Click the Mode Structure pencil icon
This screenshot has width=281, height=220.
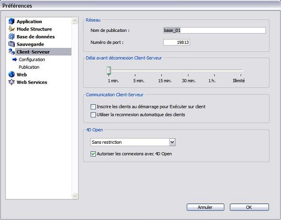pyautogui.click(x=12, y=29)
